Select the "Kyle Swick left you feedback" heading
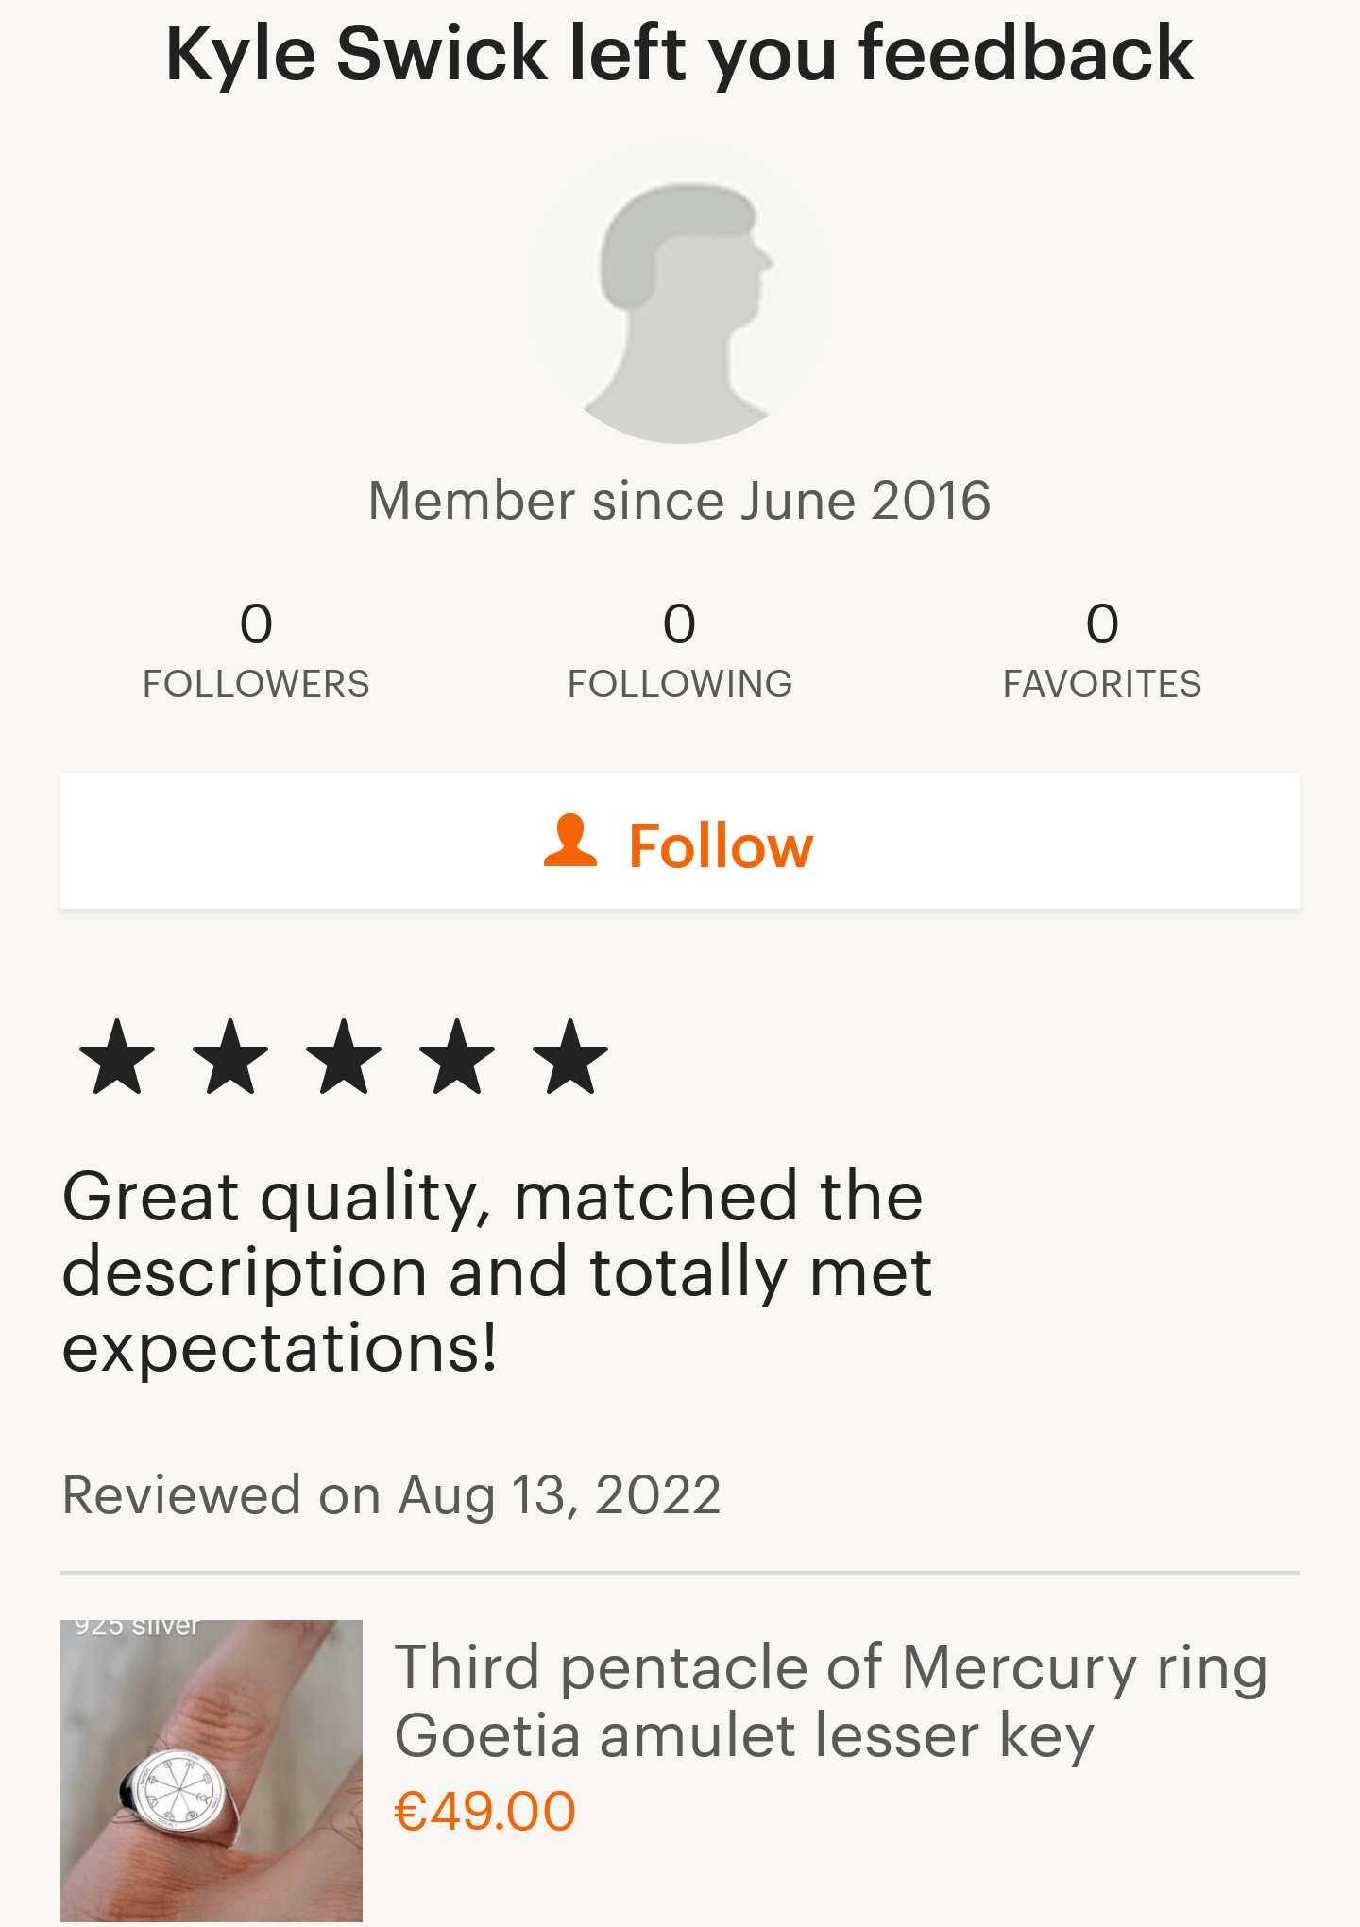This screenshot has width=1360, height=1927. tap(680, 54)
